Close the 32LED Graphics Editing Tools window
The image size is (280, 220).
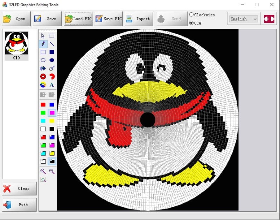point(272,5)
